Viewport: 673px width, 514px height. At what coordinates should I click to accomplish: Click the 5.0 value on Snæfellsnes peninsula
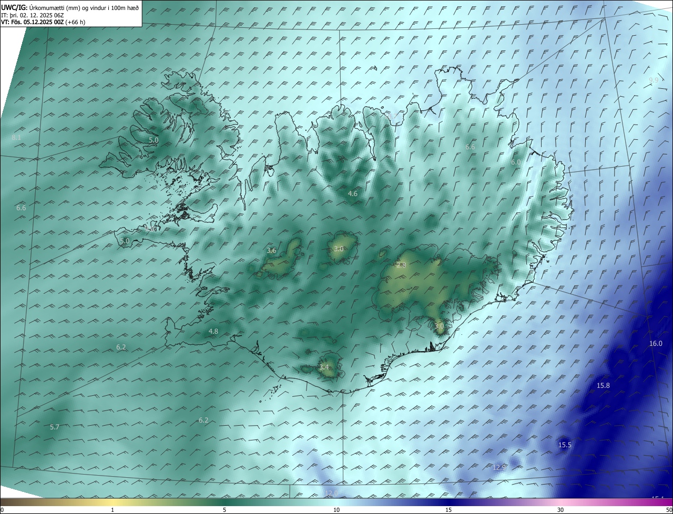pyautogui.click(x=125, y=241)
